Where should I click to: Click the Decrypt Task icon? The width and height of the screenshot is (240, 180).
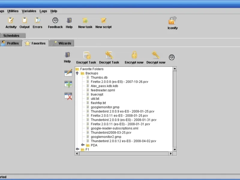coord(109,55)
